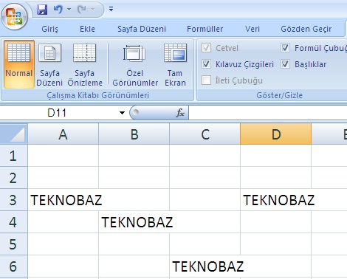
Task: Click the fx Insert Function icon
Action: click(180, 113)
